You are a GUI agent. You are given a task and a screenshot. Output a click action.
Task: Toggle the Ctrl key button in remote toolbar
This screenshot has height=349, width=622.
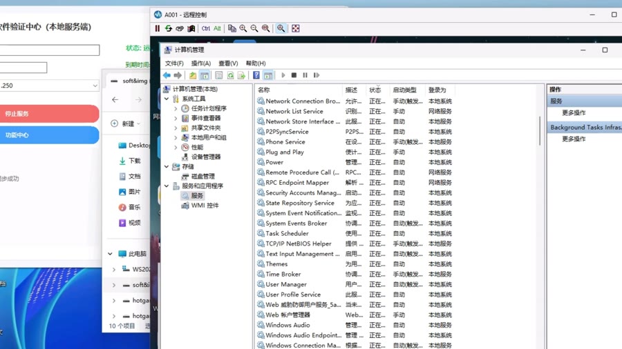pyautogui.click(x=205, y=28)
